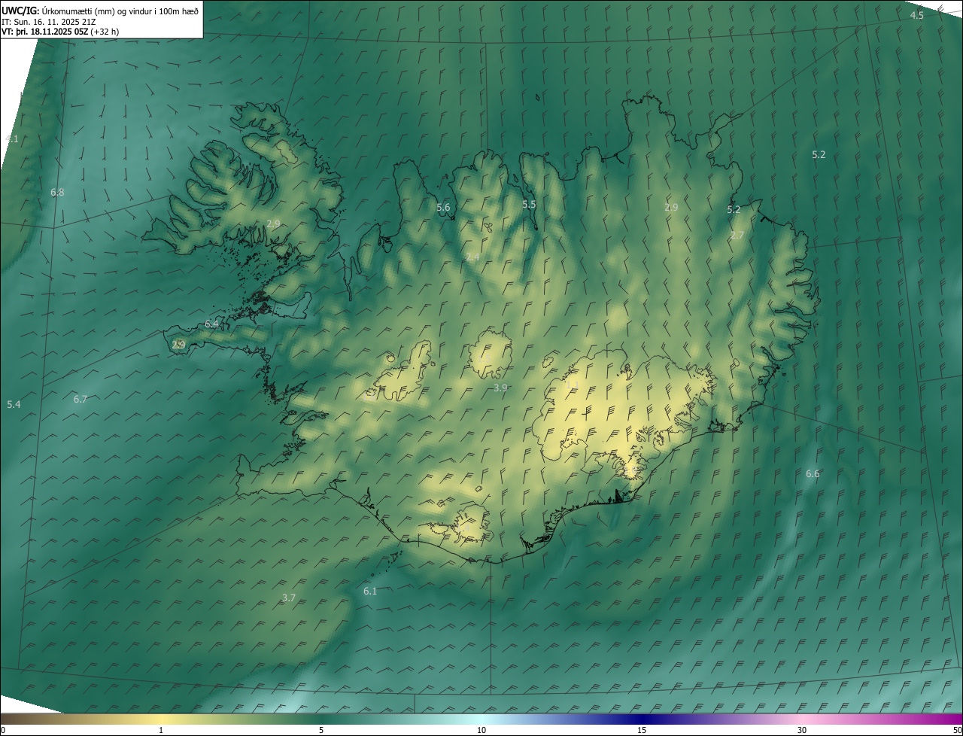Click the 6.7 value label
Viewport: 963px width, 736px height.
pyautogui.click(x=81, y=400)
